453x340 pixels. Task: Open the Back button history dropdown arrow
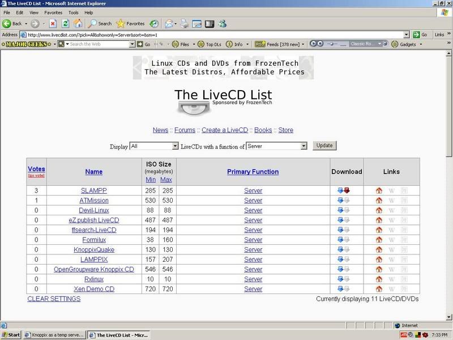click(x=26, y=24)
